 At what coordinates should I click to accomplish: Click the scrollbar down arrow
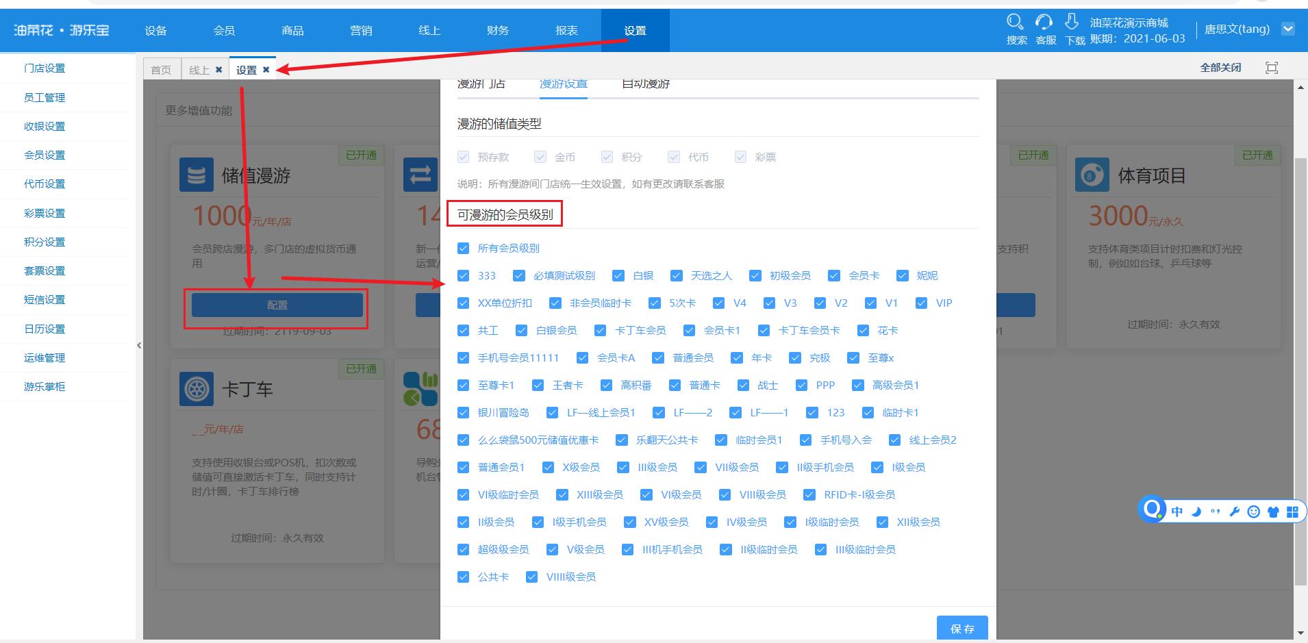pyautogui.click(x=1300, y=633)
